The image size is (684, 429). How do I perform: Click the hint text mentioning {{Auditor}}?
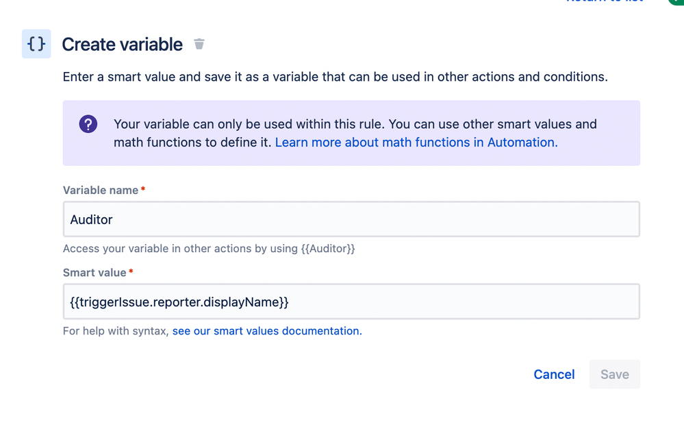pyautogui.click(x=209, y=248)
